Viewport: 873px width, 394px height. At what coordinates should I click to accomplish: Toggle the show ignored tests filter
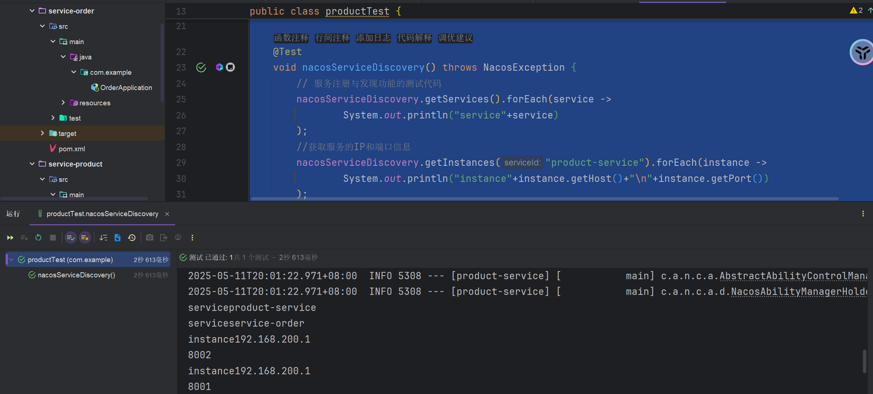(85, 238)
